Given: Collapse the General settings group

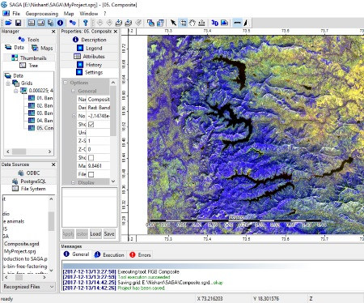Looking at the screenshot, I should tap(73, 91).
